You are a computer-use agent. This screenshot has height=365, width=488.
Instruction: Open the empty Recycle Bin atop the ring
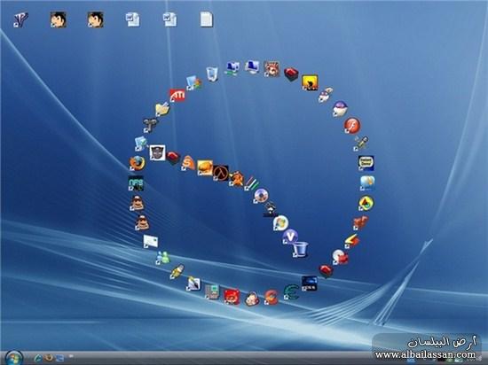click(212, 74)
